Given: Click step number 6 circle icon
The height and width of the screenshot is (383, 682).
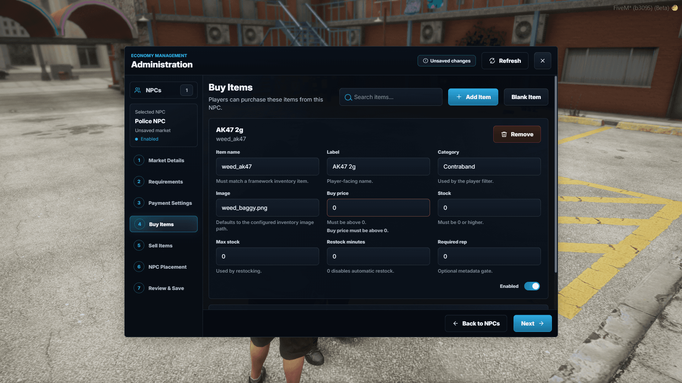Looking at the screenshot, I should (x=139, y=267).
